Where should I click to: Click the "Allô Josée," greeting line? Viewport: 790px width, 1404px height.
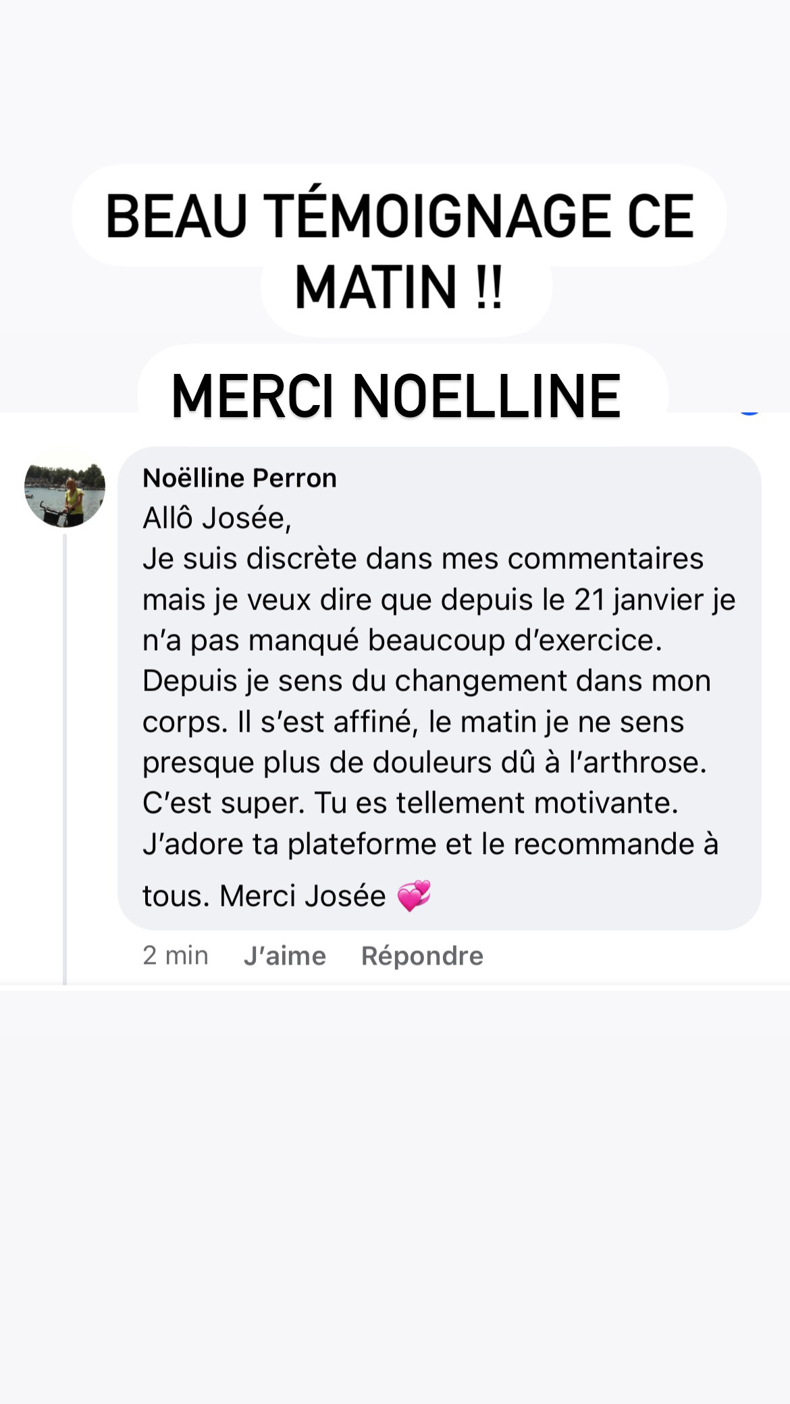tap(217, 518)
